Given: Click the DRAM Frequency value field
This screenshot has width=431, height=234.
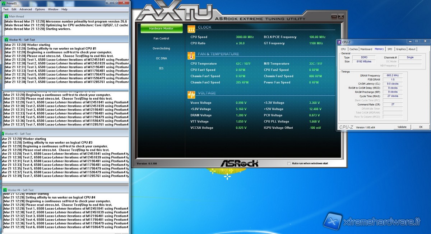Looking at the screenshot, I should (392, 76).
